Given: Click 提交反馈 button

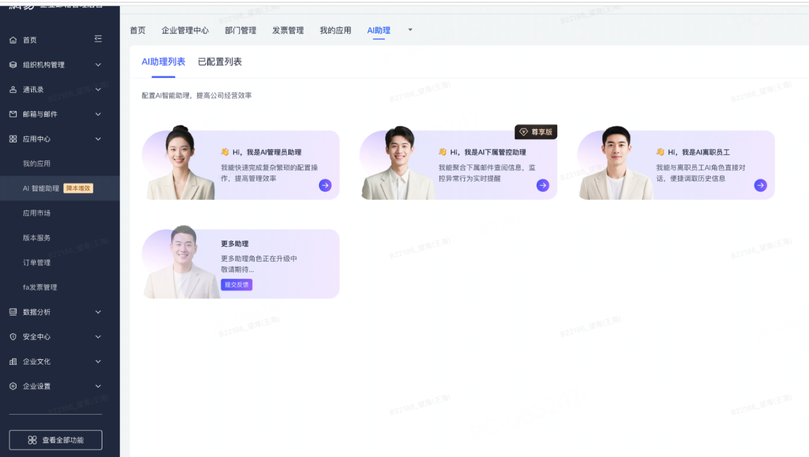Looking at the screenshot, I should (x=237, y=285).
